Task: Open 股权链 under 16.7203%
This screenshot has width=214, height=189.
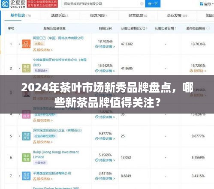Action: [198, 71]
